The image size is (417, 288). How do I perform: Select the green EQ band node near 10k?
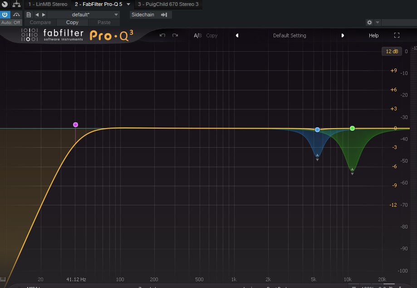353,128
